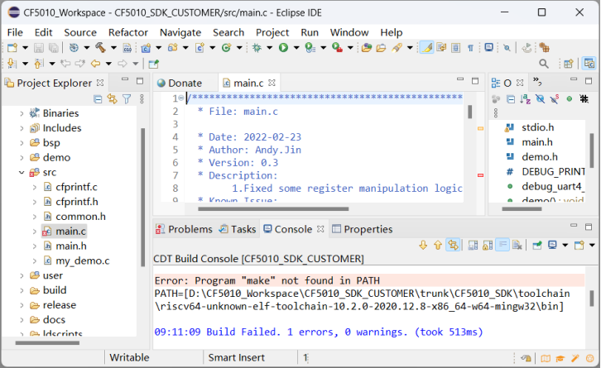Screen dimensions: 601x368
Task: Click the green Run button
Action: (283, 47)
